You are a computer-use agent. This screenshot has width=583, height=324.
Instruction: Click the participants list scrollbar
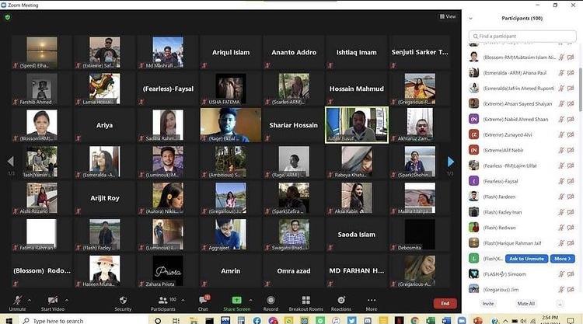579,85
